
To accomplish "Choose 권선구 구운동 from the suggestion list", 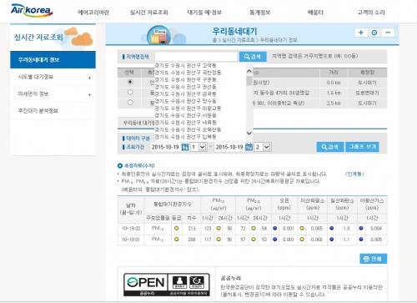I will [185, 79].
